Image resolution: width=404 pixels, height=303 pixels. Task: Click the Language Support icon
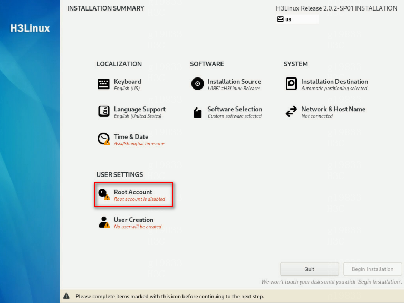[x=103, y=112]
